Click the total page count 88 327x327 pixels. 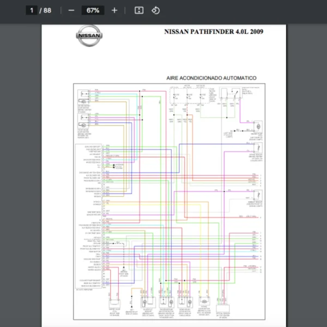(x=47, y=10)
